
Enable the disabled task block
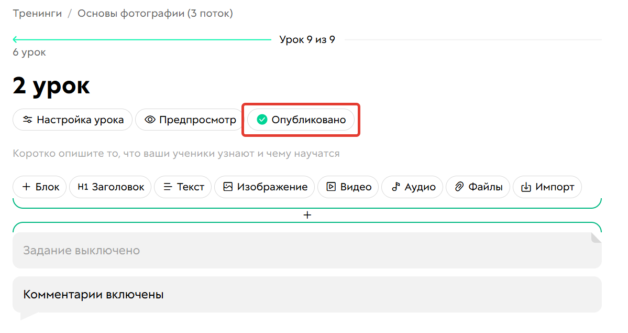coord(81,250)
